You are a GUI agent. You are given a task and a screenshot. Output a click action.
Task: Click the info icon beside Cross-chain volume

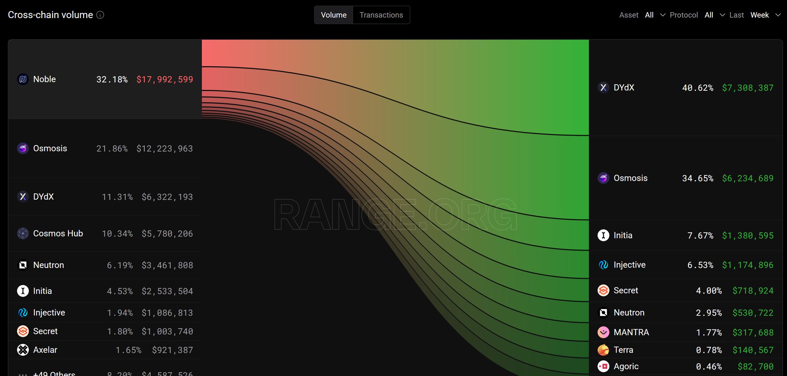pyautogui.click(x=100, y=15)
